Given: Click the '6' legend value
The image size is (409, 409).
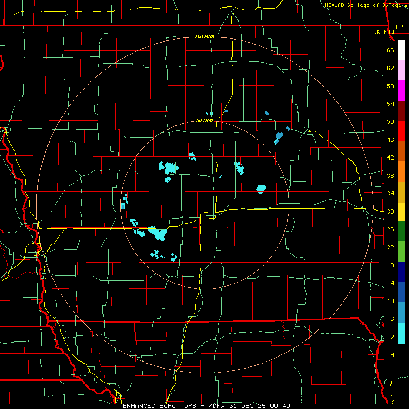Looking at the screenshot, I should click(392, 319).
